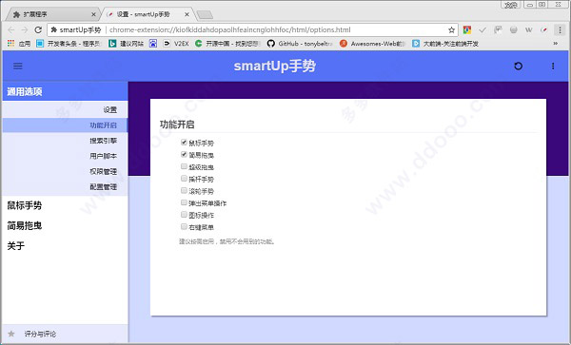Enable the 右键菜单 checkbox
This screenshot has height=345, width=571.
pyautogui.click(x=184, y=226)
